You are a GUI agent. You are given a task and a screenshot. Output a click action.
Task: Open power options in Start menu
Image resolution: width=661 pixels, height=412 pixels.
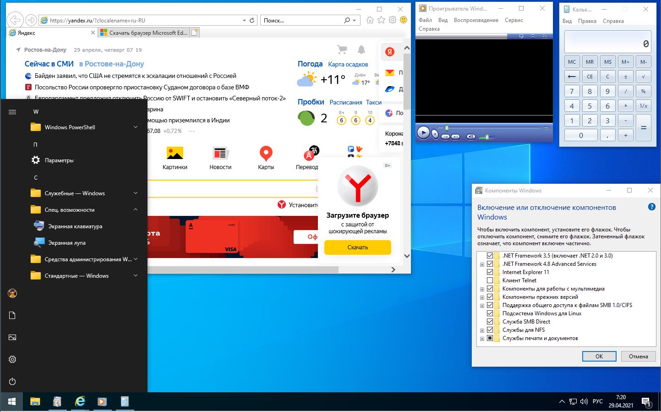[x=12, y=381]
